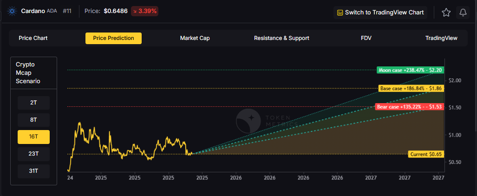Switch to TradingView Chart button

pyautogui.click(x=380, y=13)
